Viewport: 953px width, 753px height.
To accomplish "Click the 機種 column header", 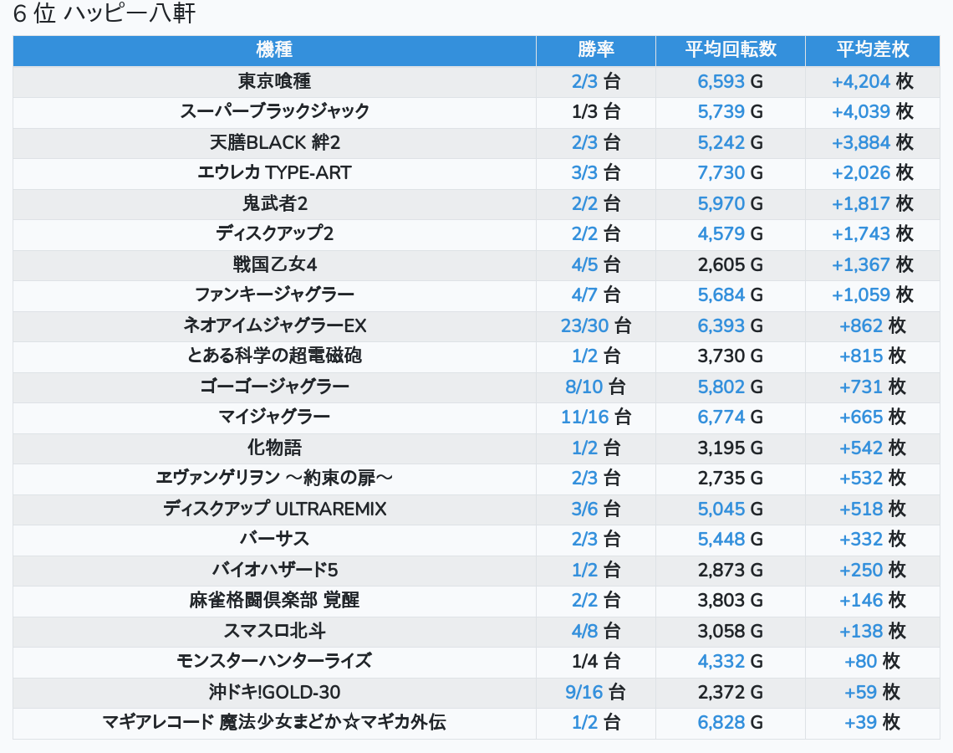I will click(x=274, y=49).
